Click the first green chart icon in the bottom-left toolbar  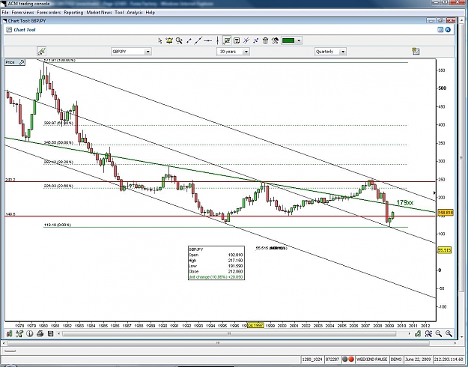tap(9, 333)
